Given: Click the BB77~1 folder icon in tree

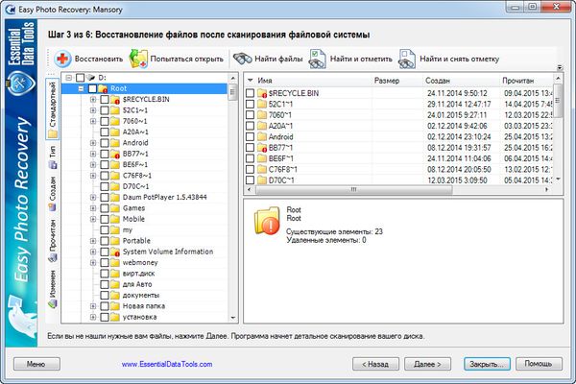Looking at the screenshot, I should click(115, 154).
